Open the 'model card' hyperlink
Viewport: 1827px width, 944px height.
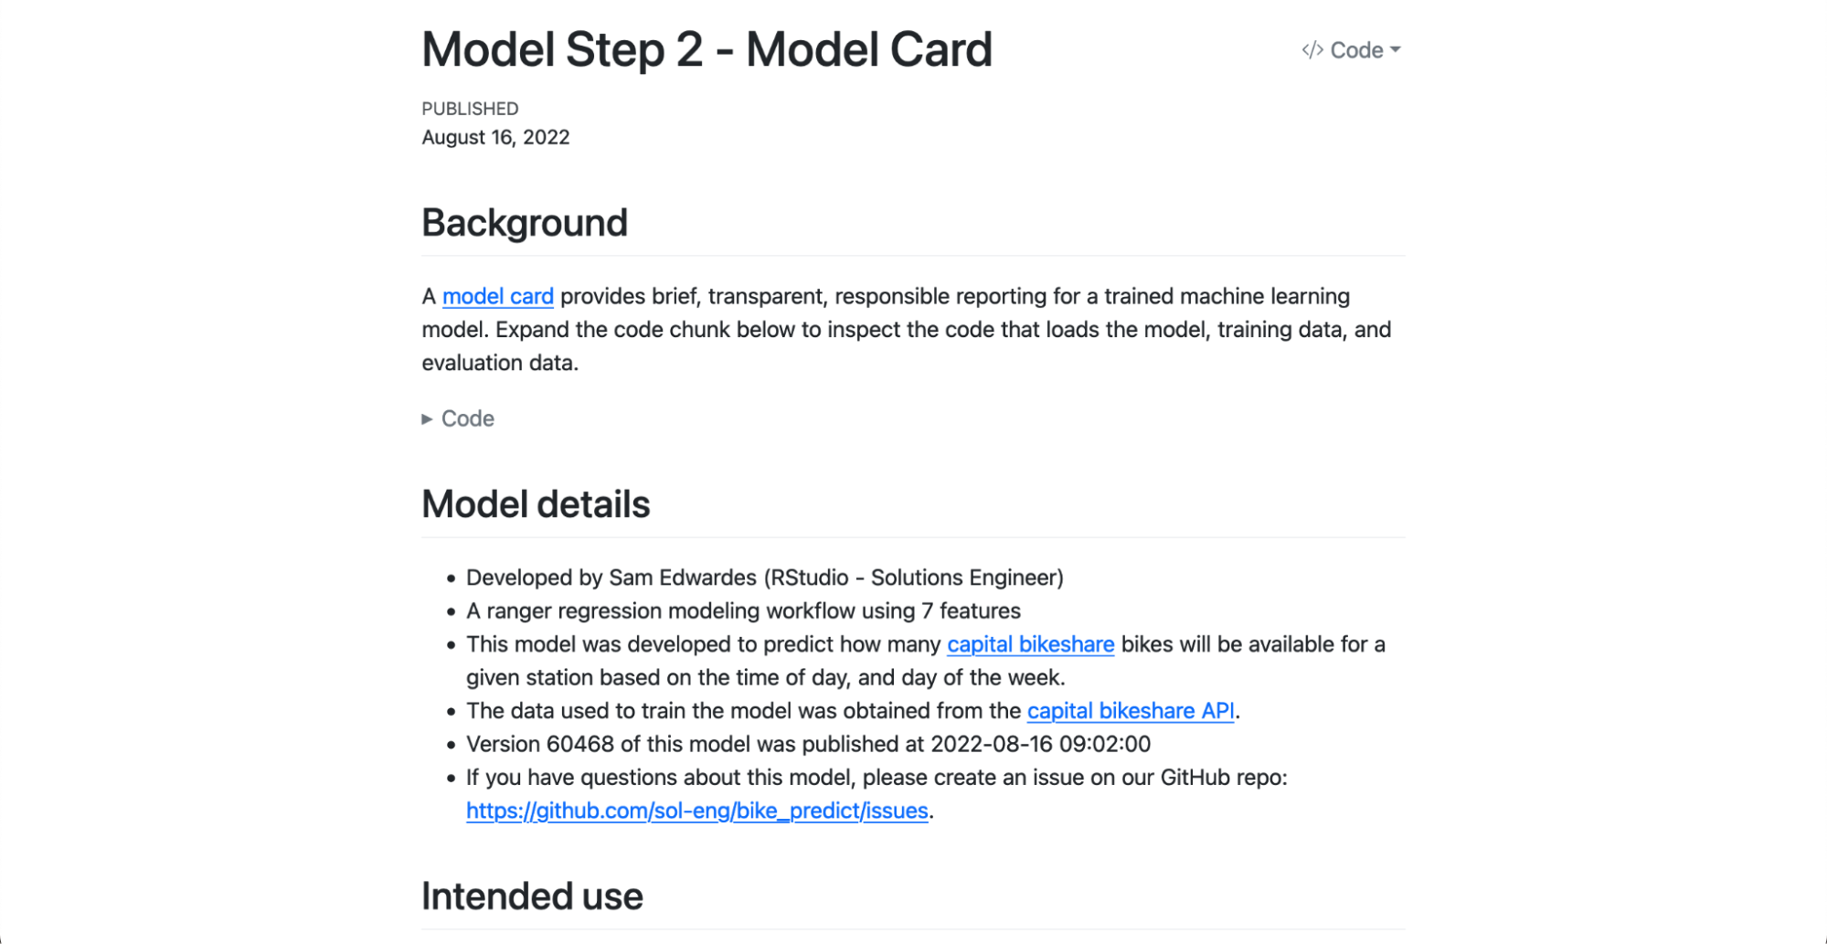(x=498, y=296)
